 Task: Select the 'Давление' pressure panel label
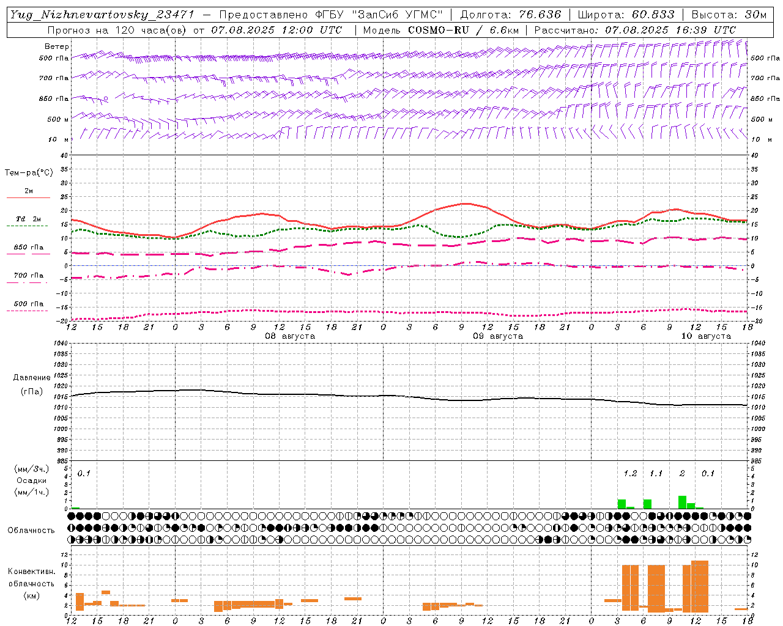click(x=32, y=378)
